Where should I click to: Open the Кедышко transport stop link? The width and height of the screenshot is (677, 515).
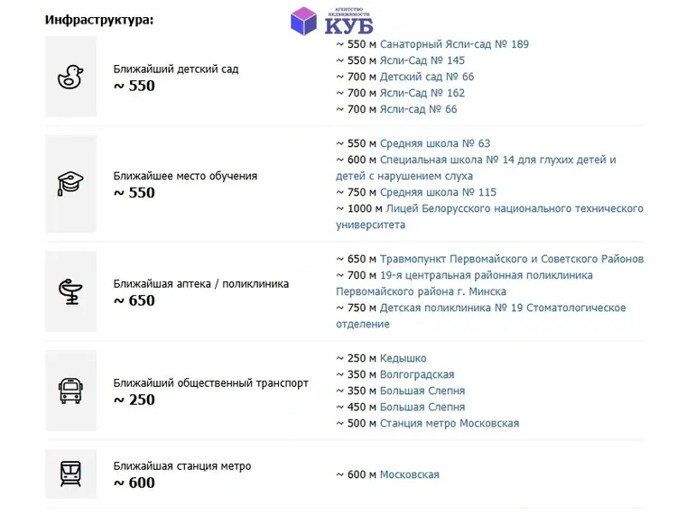[x=403, y=358]
